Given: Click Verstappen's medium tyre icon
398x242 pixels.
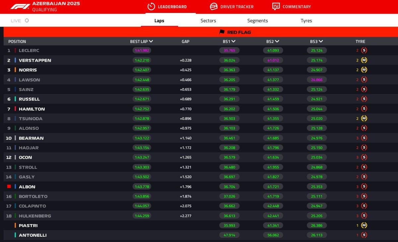Looking at the screenshot, I should pyautogui.click(x=364, y=60).
